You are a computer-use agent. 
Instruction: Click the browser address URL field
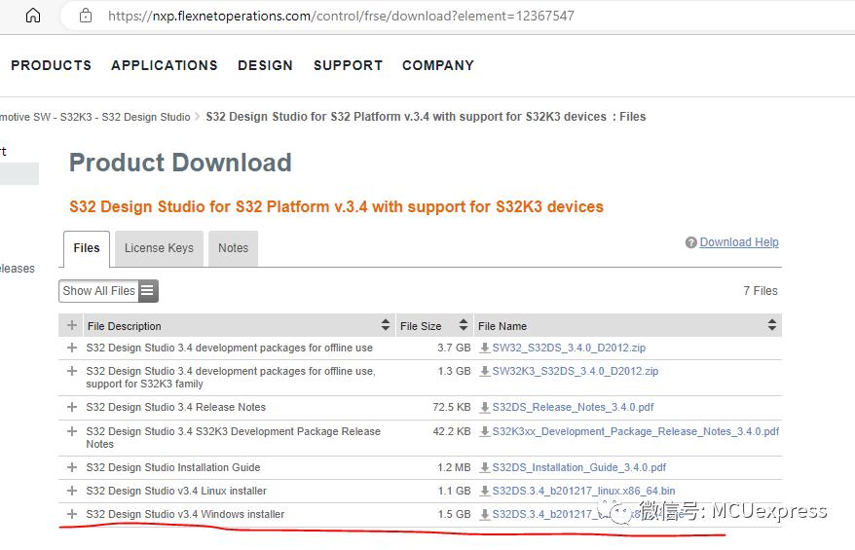(341, 16)
